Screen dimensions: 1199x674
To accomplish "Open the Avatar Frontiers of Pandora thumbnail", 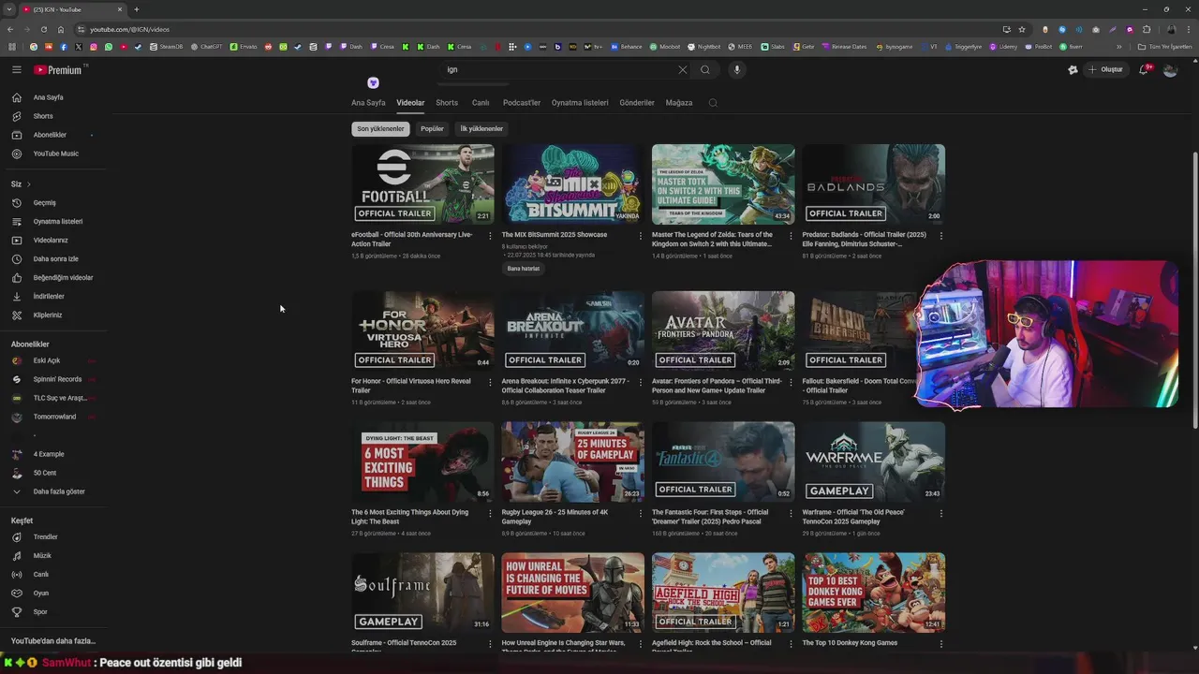I will click(x=723, y=330).
